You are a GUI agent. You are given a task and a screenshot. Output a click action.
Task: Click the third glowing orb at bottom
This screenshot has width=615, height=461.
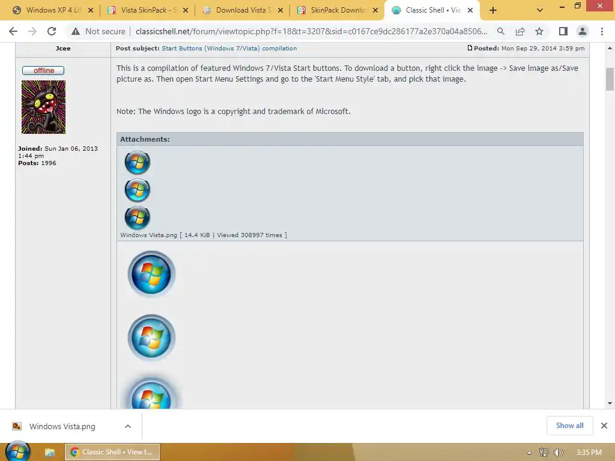click(x=151, y=393)
